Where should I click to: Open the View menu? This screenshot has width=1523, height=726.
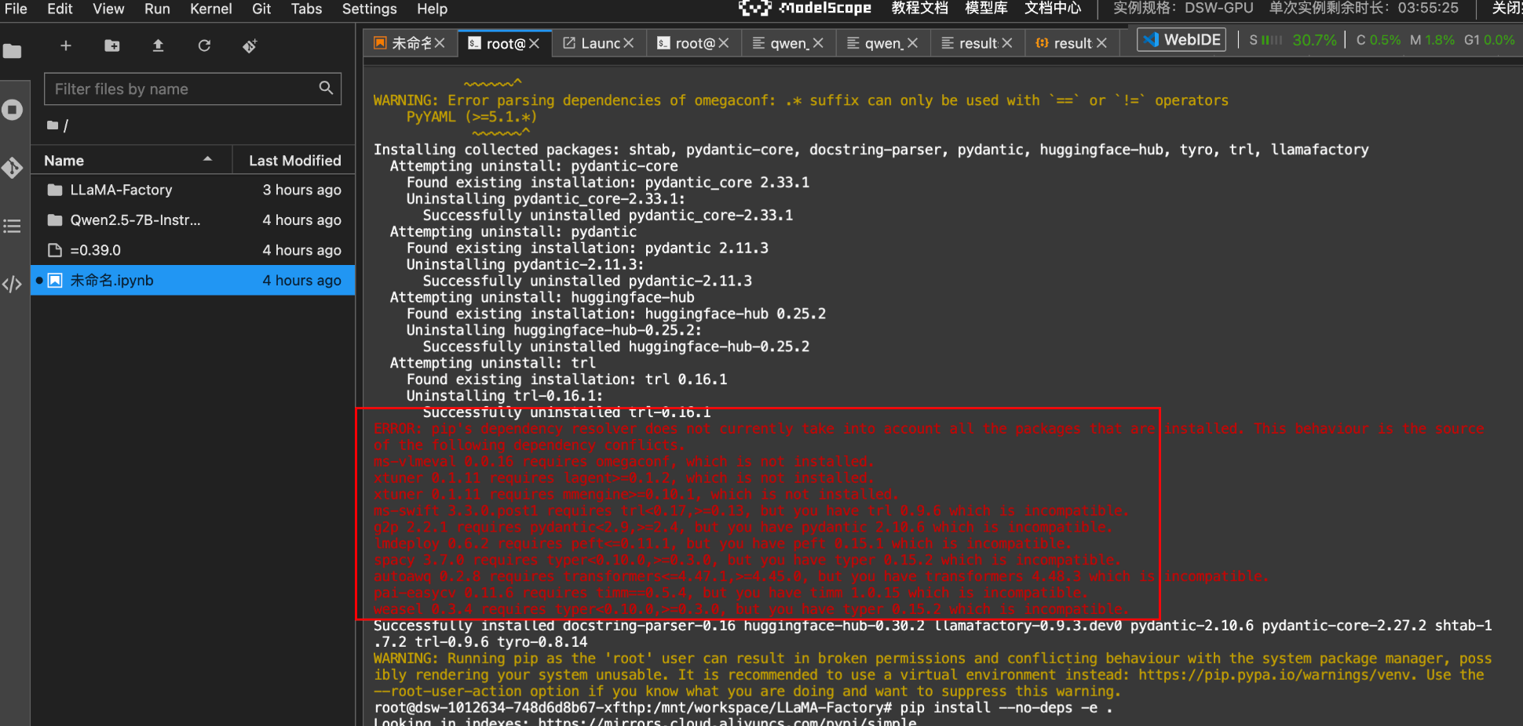(108, 9)
